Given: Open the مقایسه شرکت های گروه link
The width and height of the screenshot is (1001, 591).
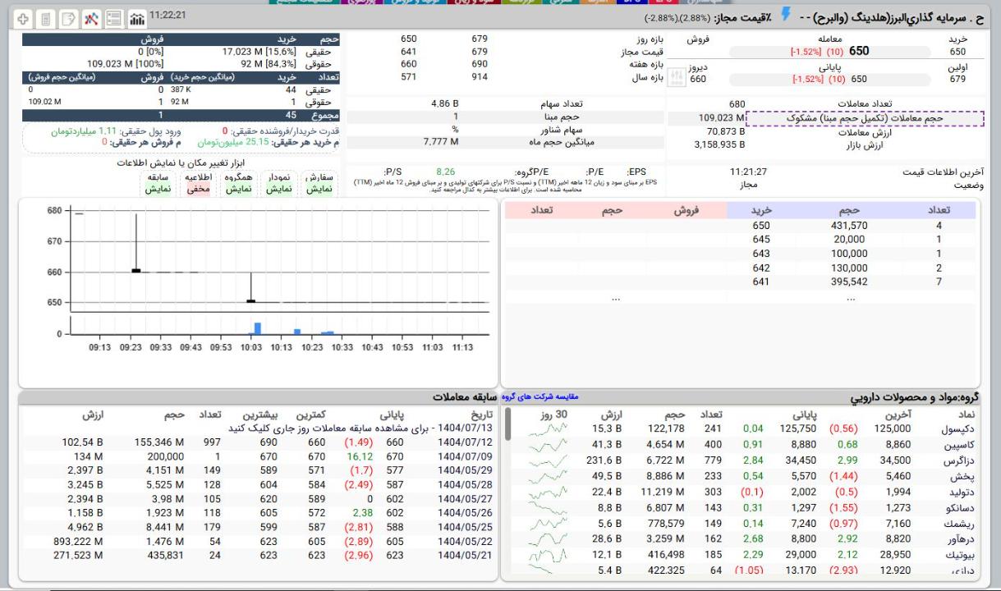Looking at the screenshot, I should click(x=540, y=396).
